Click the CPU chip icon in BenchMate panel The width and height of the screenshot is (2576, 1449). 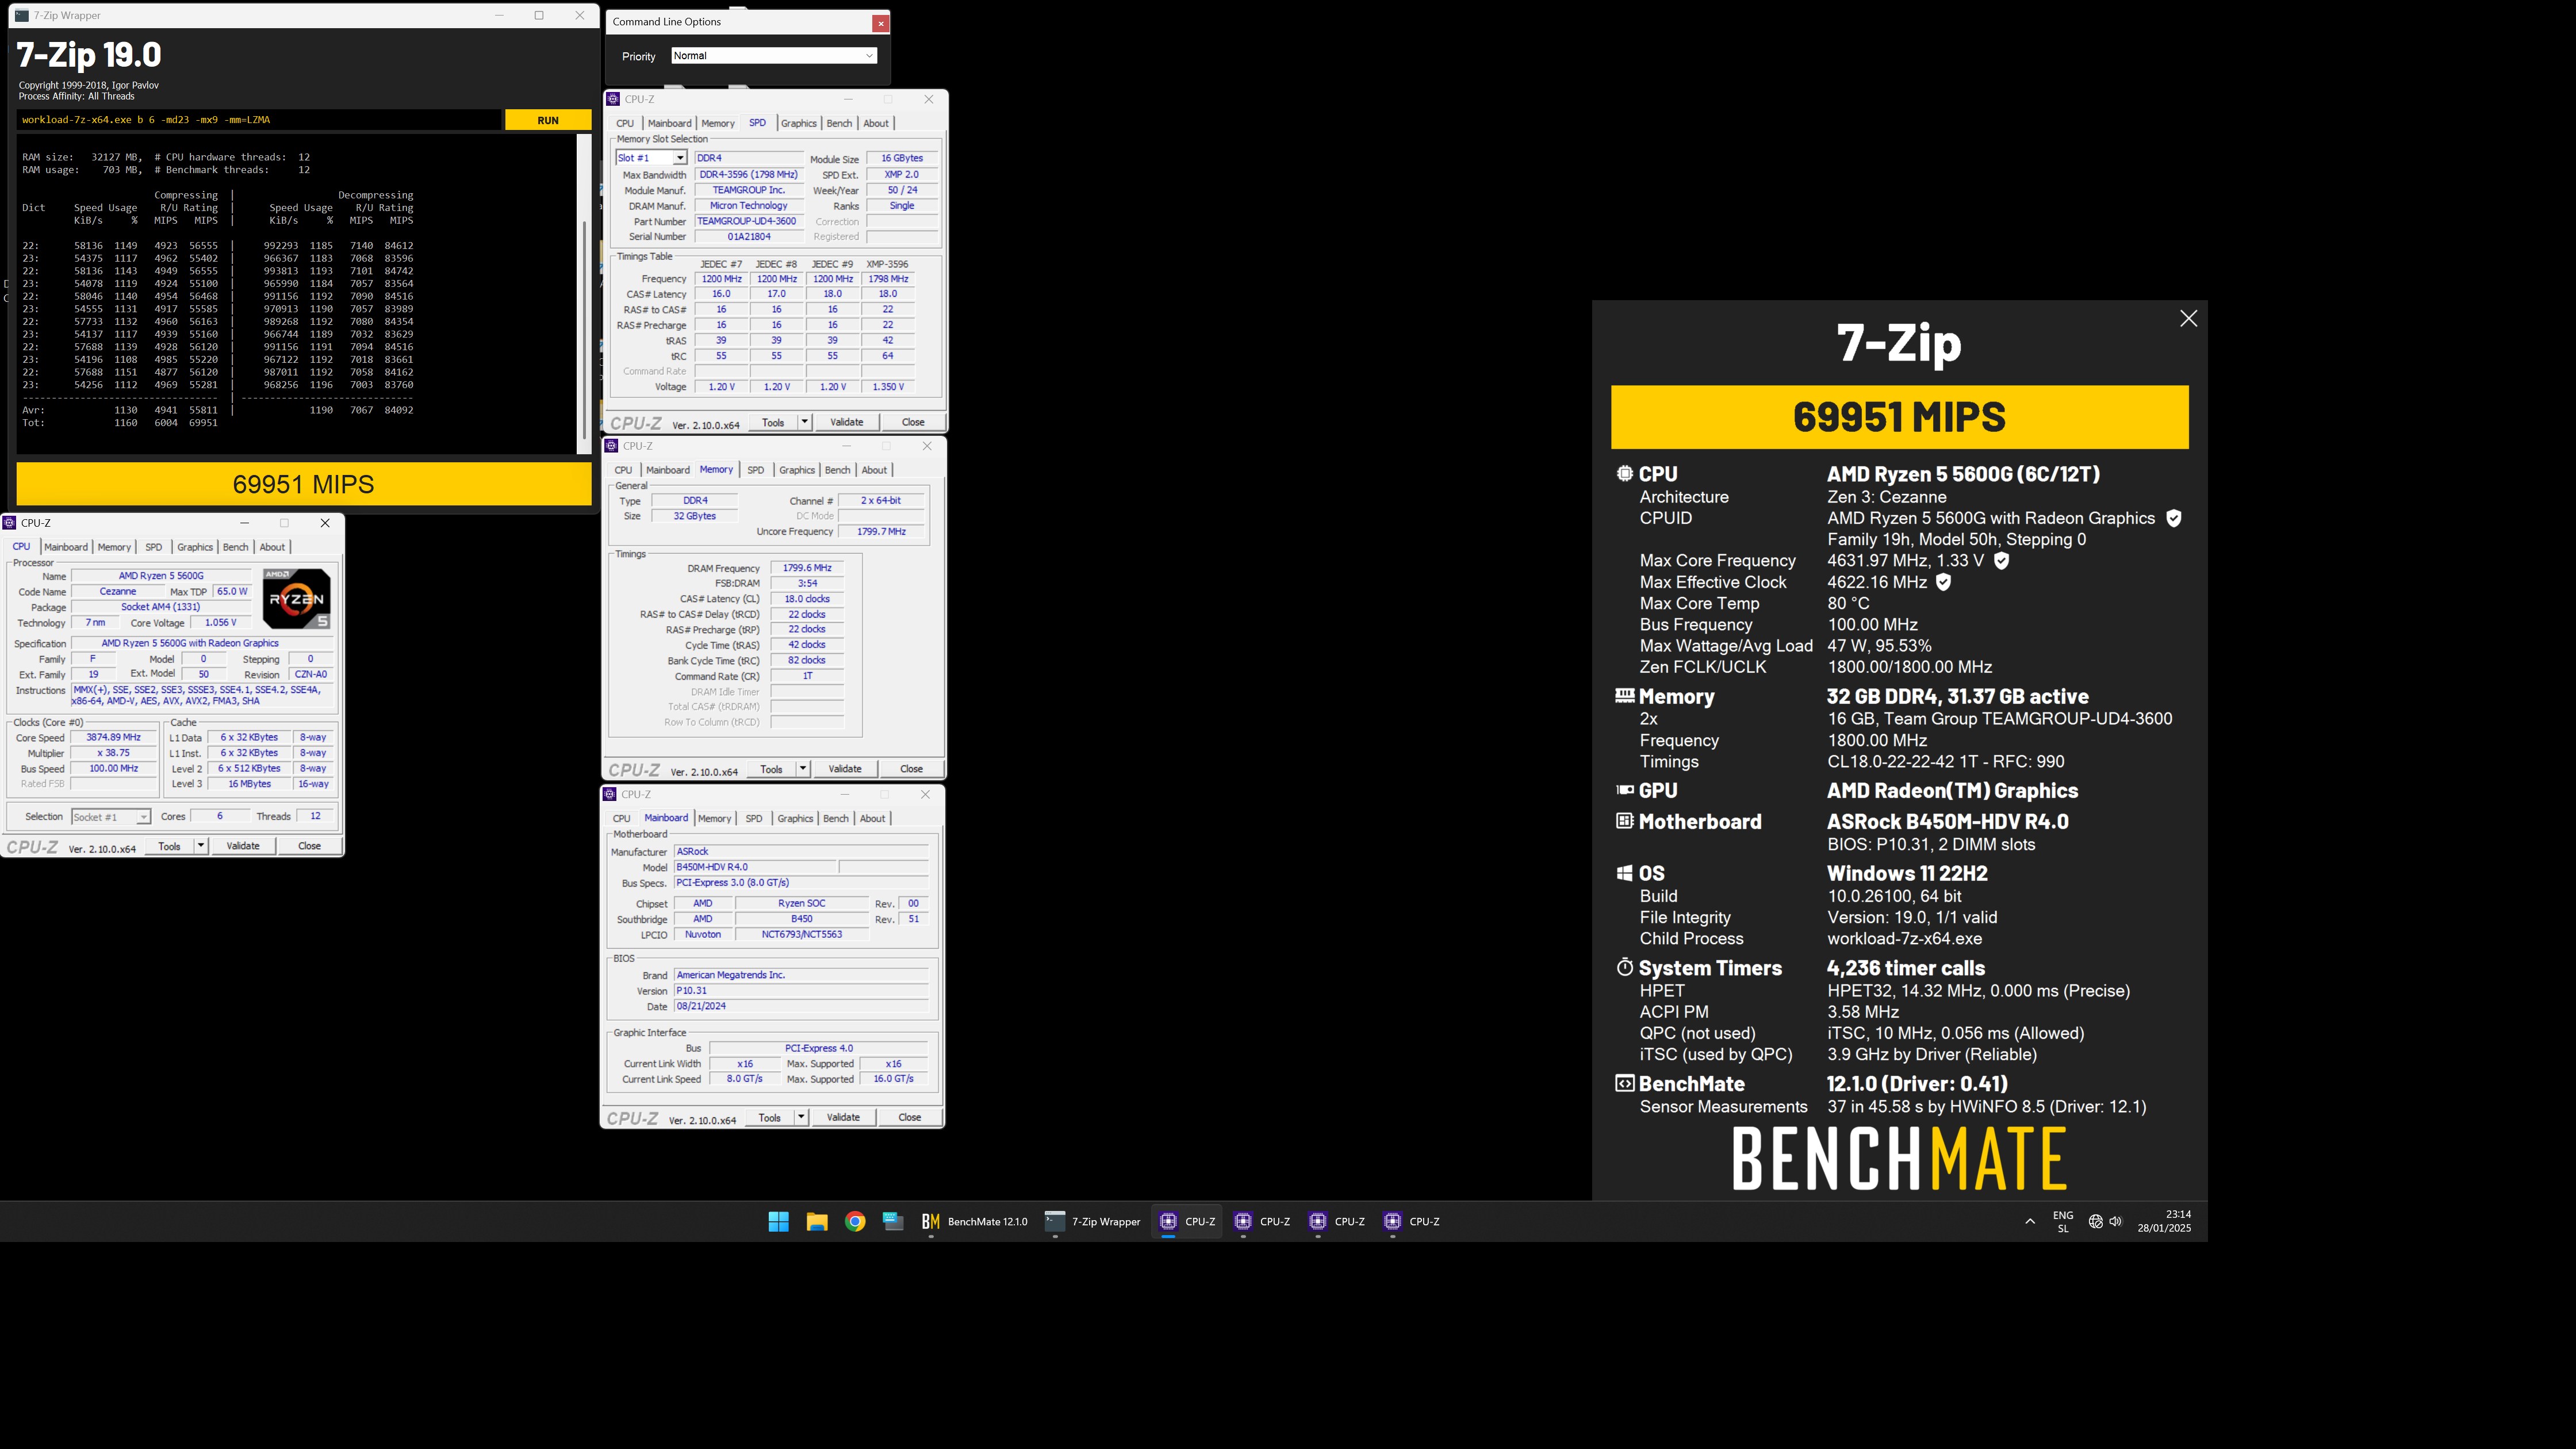tap(1624, 473)
